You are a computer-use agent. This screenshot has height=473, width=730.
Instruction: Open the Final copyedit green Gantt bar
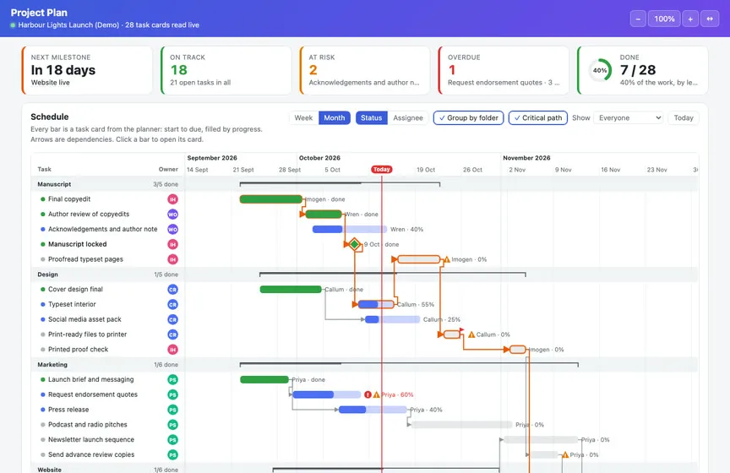click(271, 199)
